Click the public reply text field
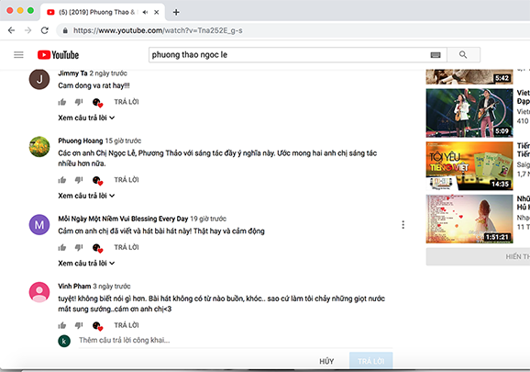 (236, 340)
